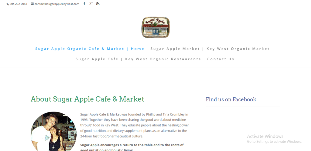This screenshot has height=151, width=311.
Task: Go to Sugar Apple Market Key West Organic Market
Action: [x=210, y=49]
